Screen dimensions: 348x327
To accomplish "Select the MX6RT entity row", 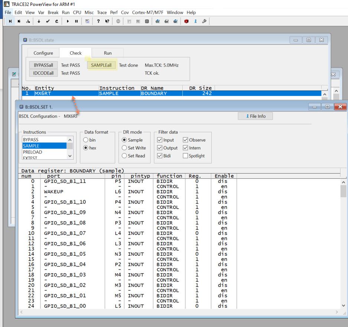I will [x=171, y=93].
